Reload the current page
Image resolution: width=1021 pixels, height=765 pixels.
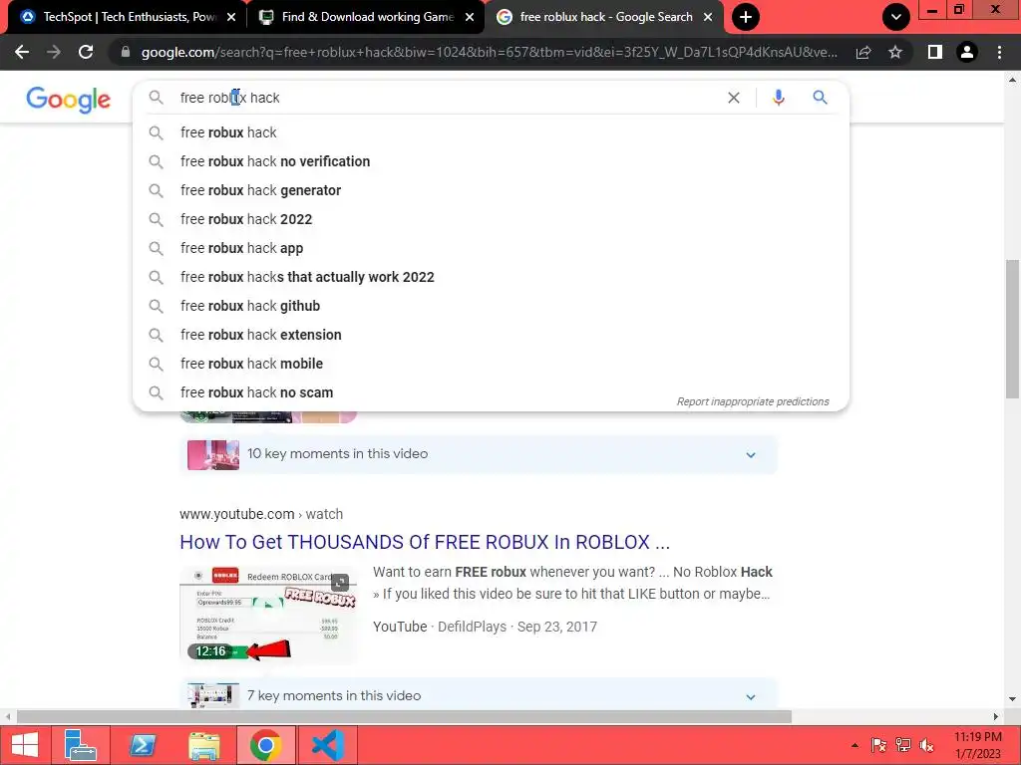tap(86, 52)
